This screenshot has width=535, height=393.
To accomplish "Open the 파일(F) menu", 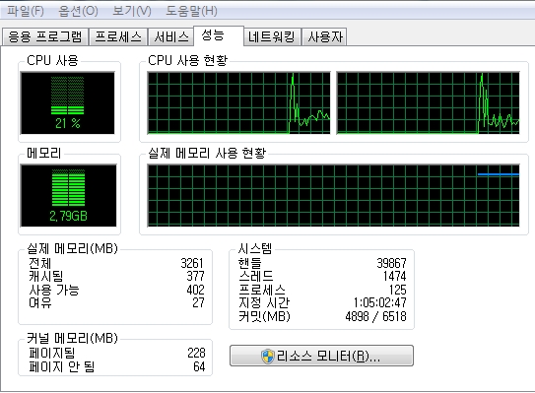I will tap(26, 11).
